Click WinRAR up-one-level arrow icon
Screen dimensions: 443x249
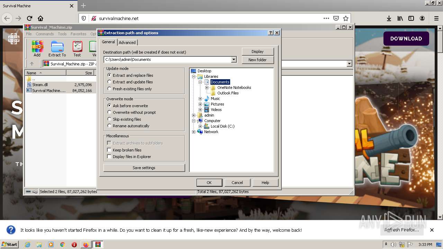point(32,64)
